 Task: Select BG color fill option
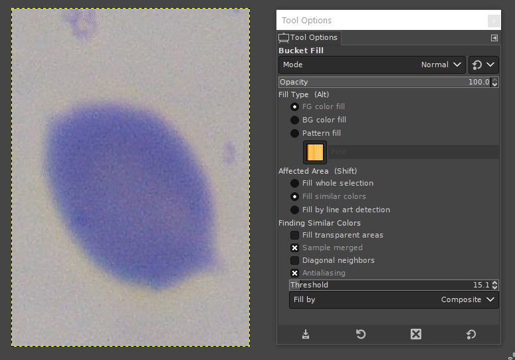[294, 120]
